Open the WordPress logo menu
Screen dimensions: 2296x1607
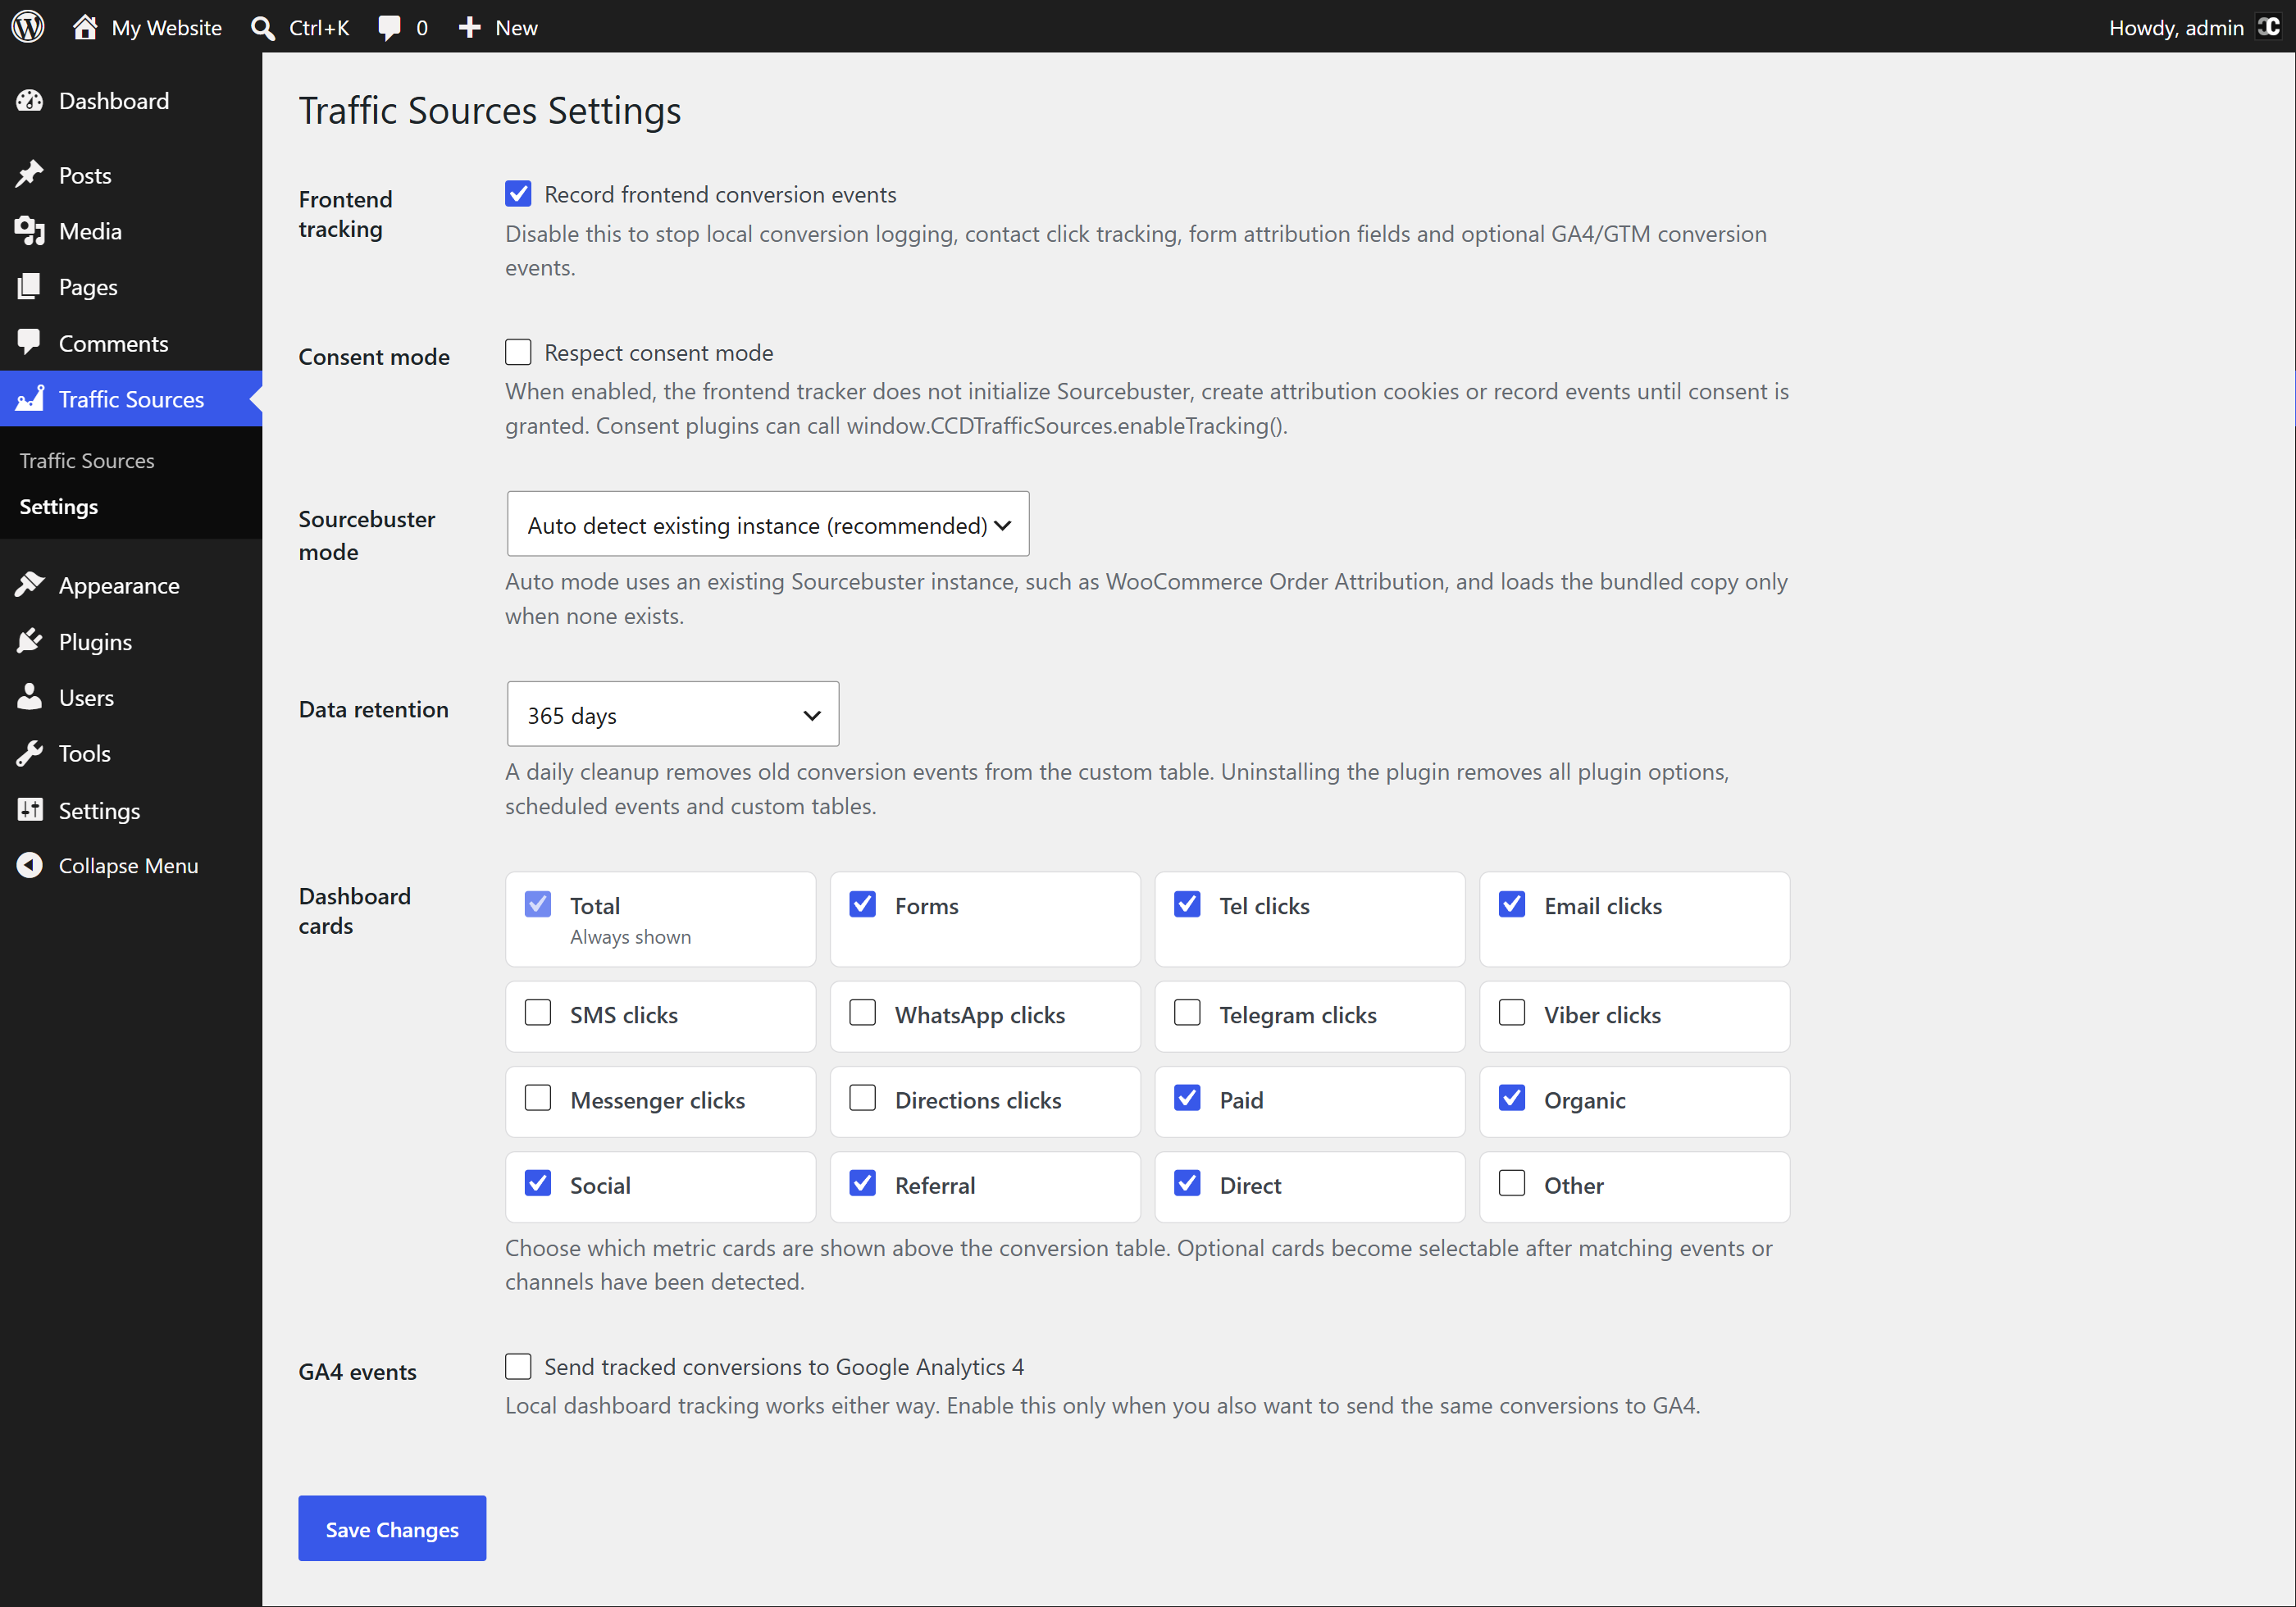[x=28, y=27]
